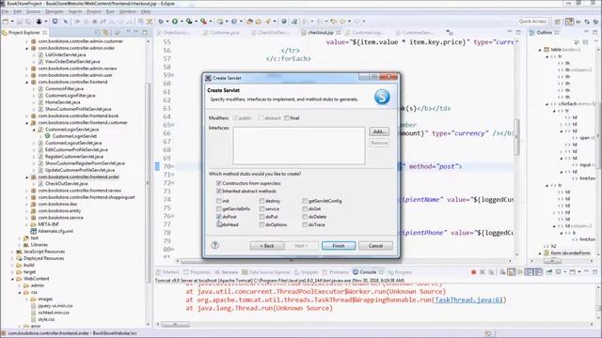The image size is (602, 338).
Task: Click the Run green play toolbar icon
Action: pyautogui.click(x=175, y=22)
